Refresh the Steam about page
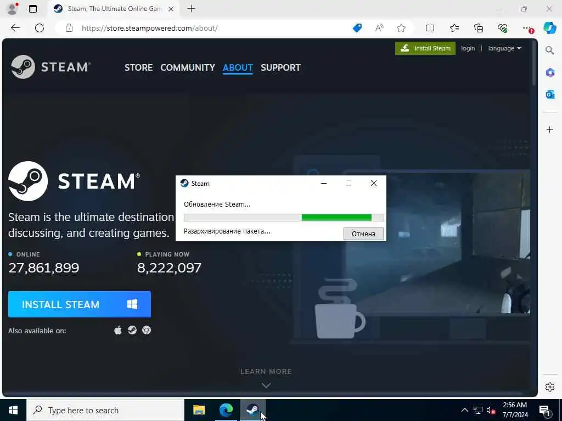The image size is (562, 421). [x=40, y=28]
